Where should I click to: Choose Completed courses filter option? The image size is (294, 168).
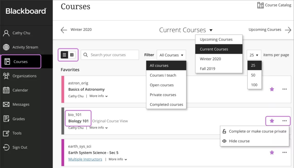pos(166,104)
